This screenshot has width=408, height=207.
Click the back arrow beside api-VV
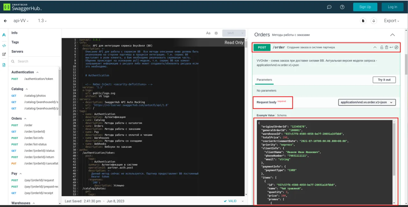click(5, 21)
